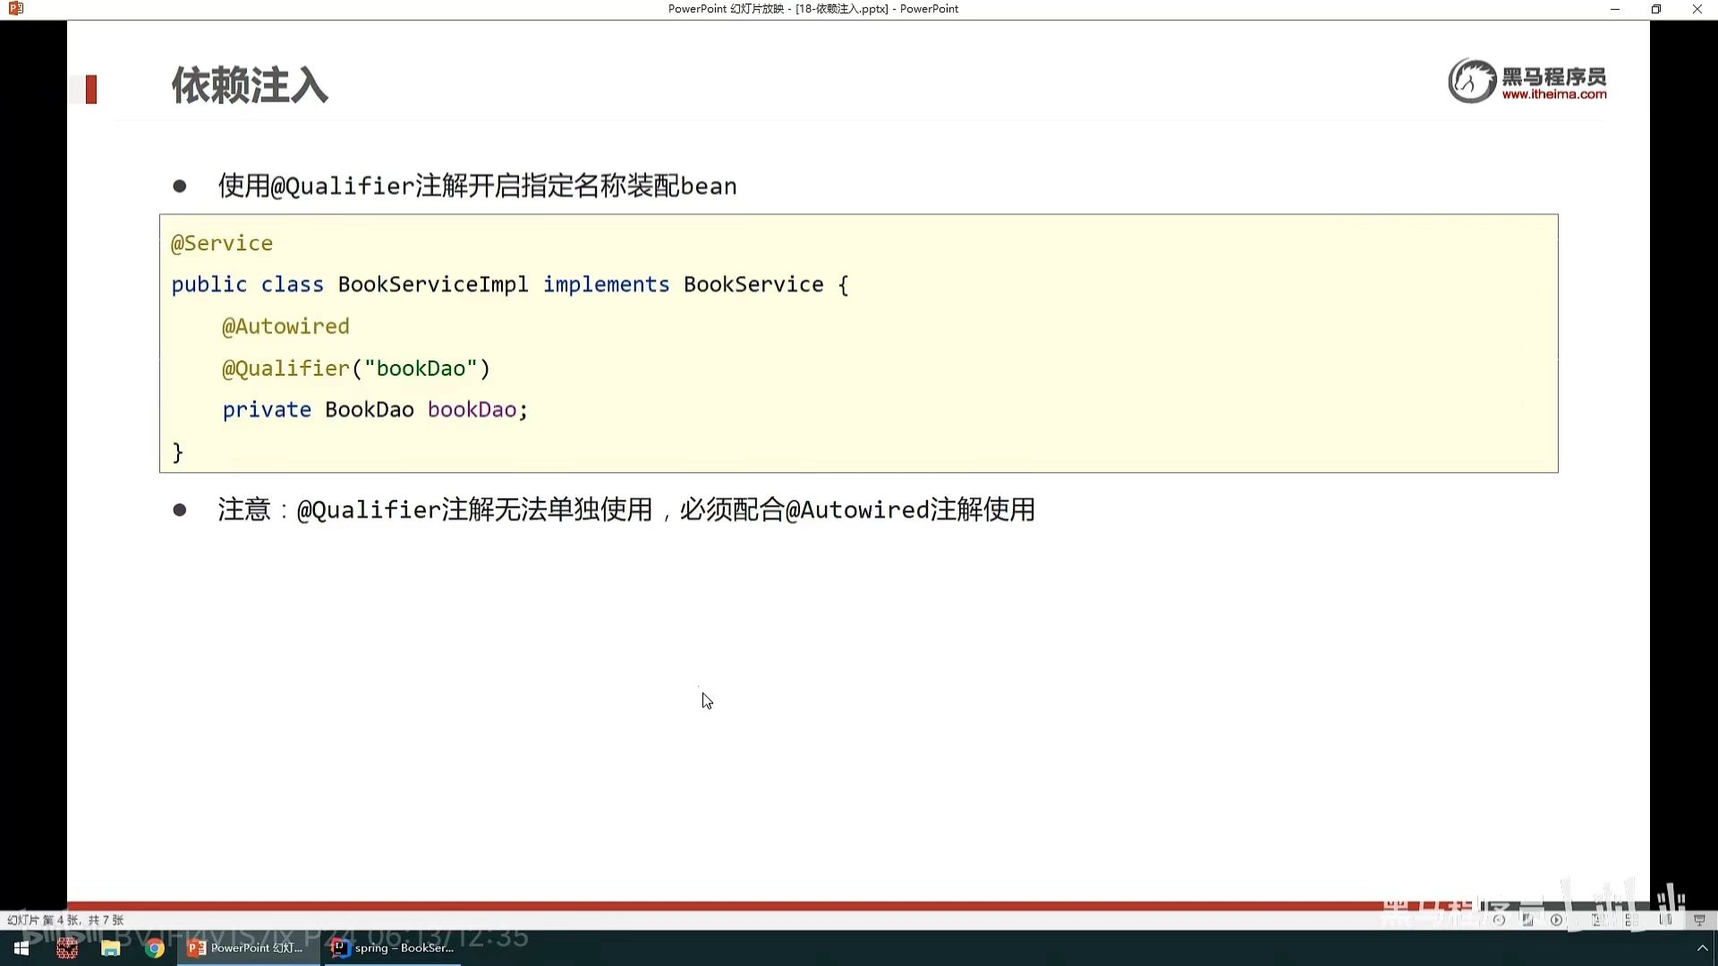Restore down the PowerPoint window
1718x966 pixels.
[x=1655, y=9]
